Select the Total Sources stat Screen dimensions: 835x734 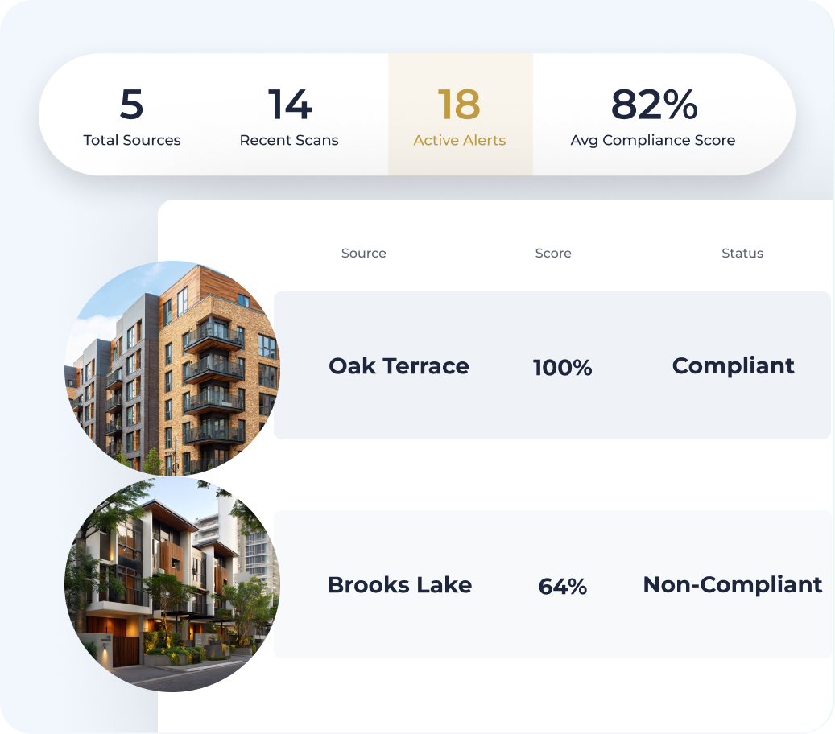tap(131, 117)
